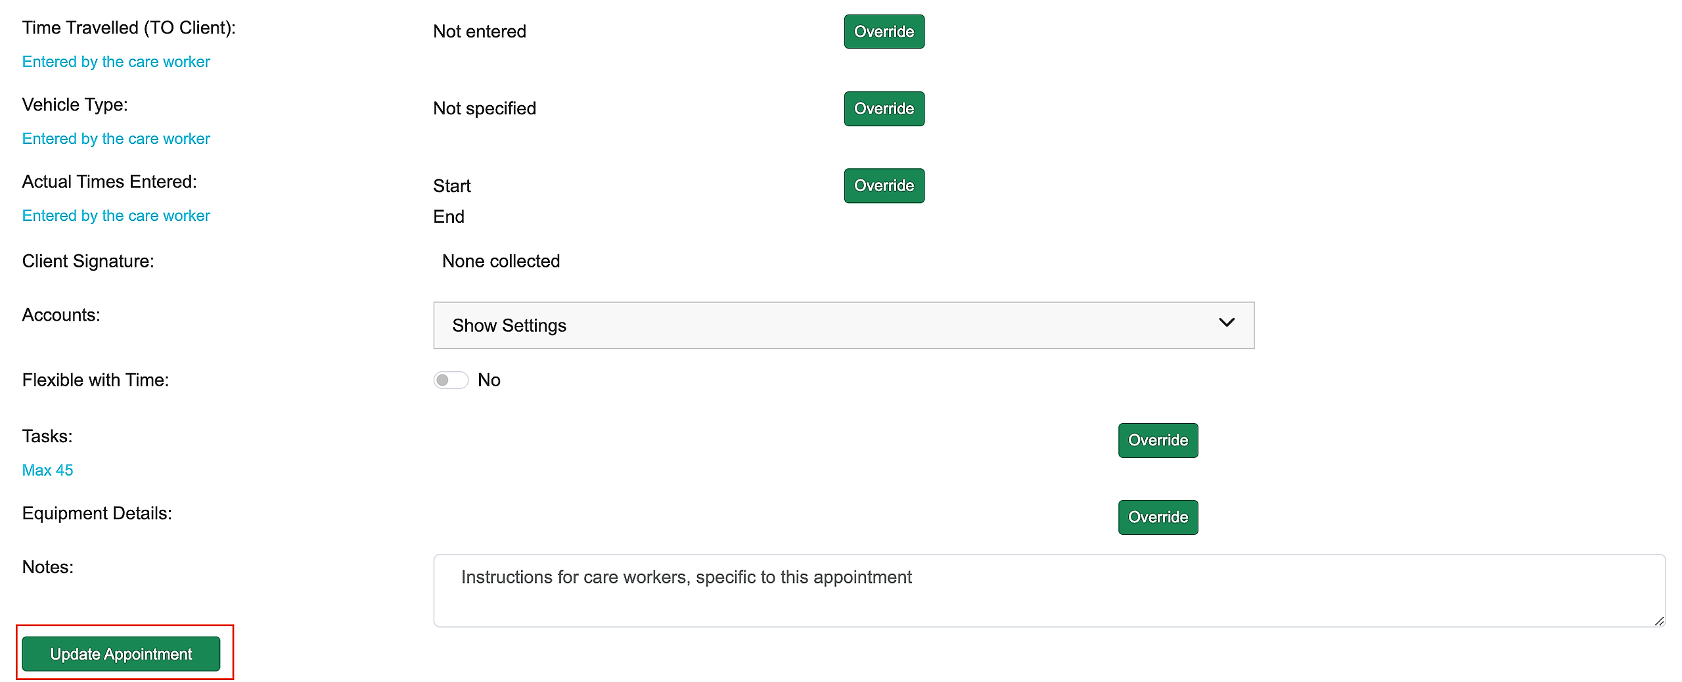Screen dimensions: 1682x682
Task: Override the Actual Times Entered
Action: pyautogui.click(x=884, y=185)
